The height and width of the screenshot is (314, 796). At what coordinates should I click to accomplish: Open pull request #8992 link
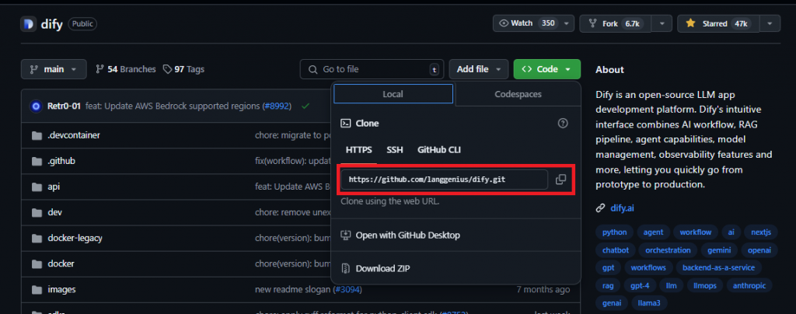click(276, 106)
